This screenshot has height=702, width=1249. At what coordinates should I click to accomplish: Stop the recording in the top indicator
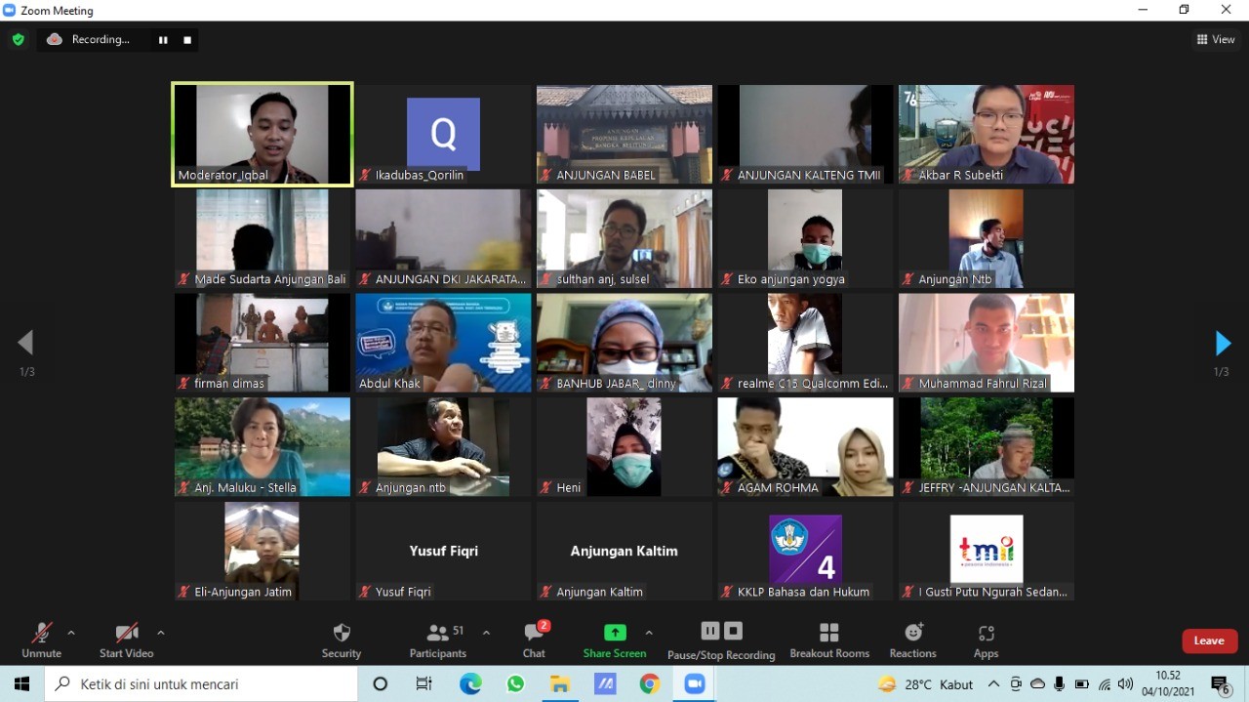[187, 40]
